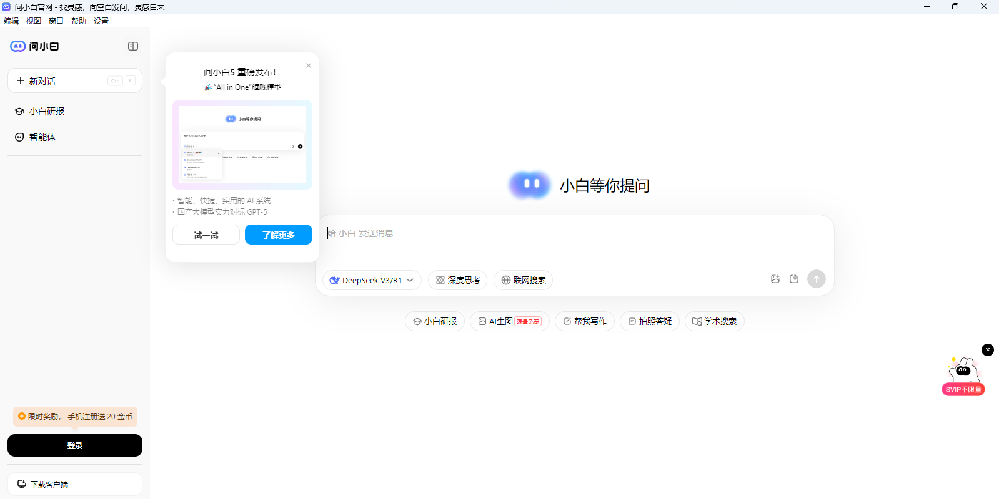Screen dimensions: 999x499
Task: Toggle 联网搜索 web search mode
Action: 523,280
